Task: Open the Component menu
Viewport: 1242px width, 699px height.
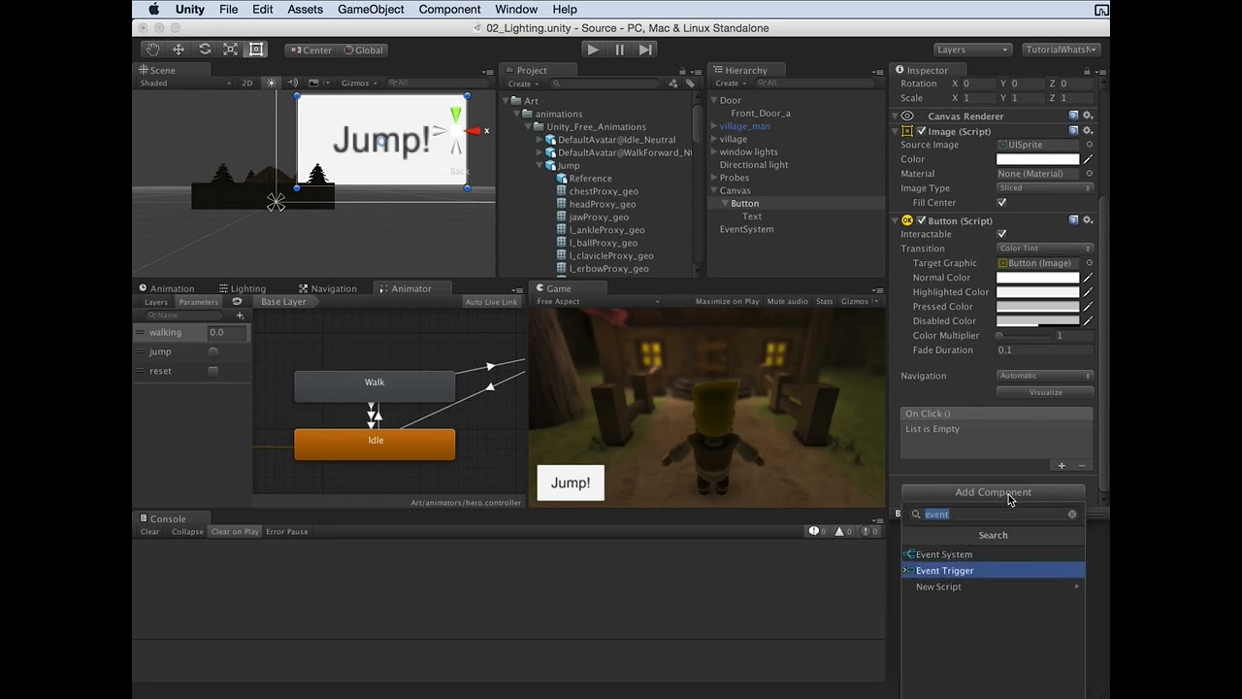Action: (x=450, y=10)
